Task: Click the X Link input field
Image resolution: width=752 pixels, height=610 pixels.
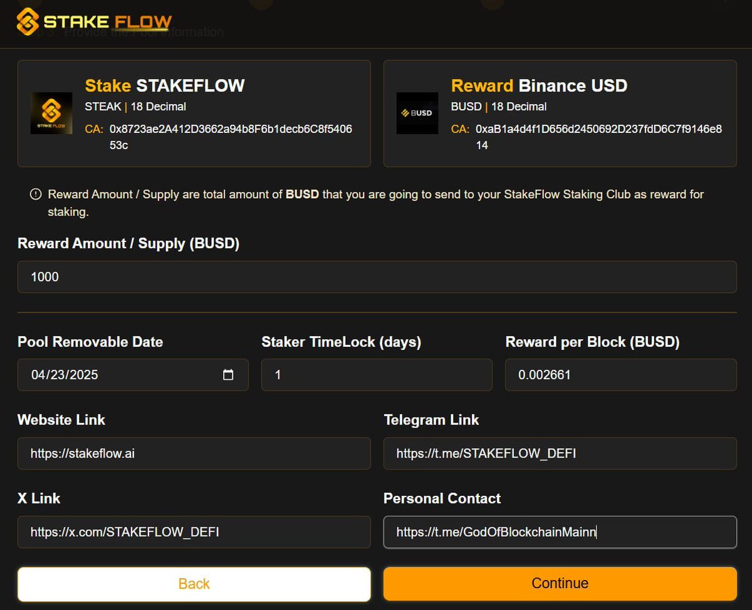Action: click(x=194, y=532)
